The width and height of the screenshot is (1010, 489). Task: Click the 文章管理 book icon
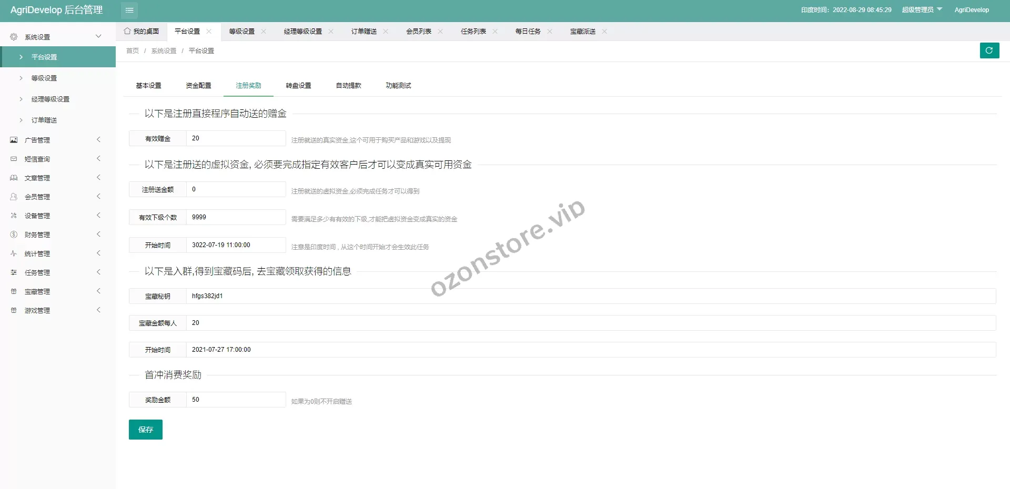[x=14, y=178]
